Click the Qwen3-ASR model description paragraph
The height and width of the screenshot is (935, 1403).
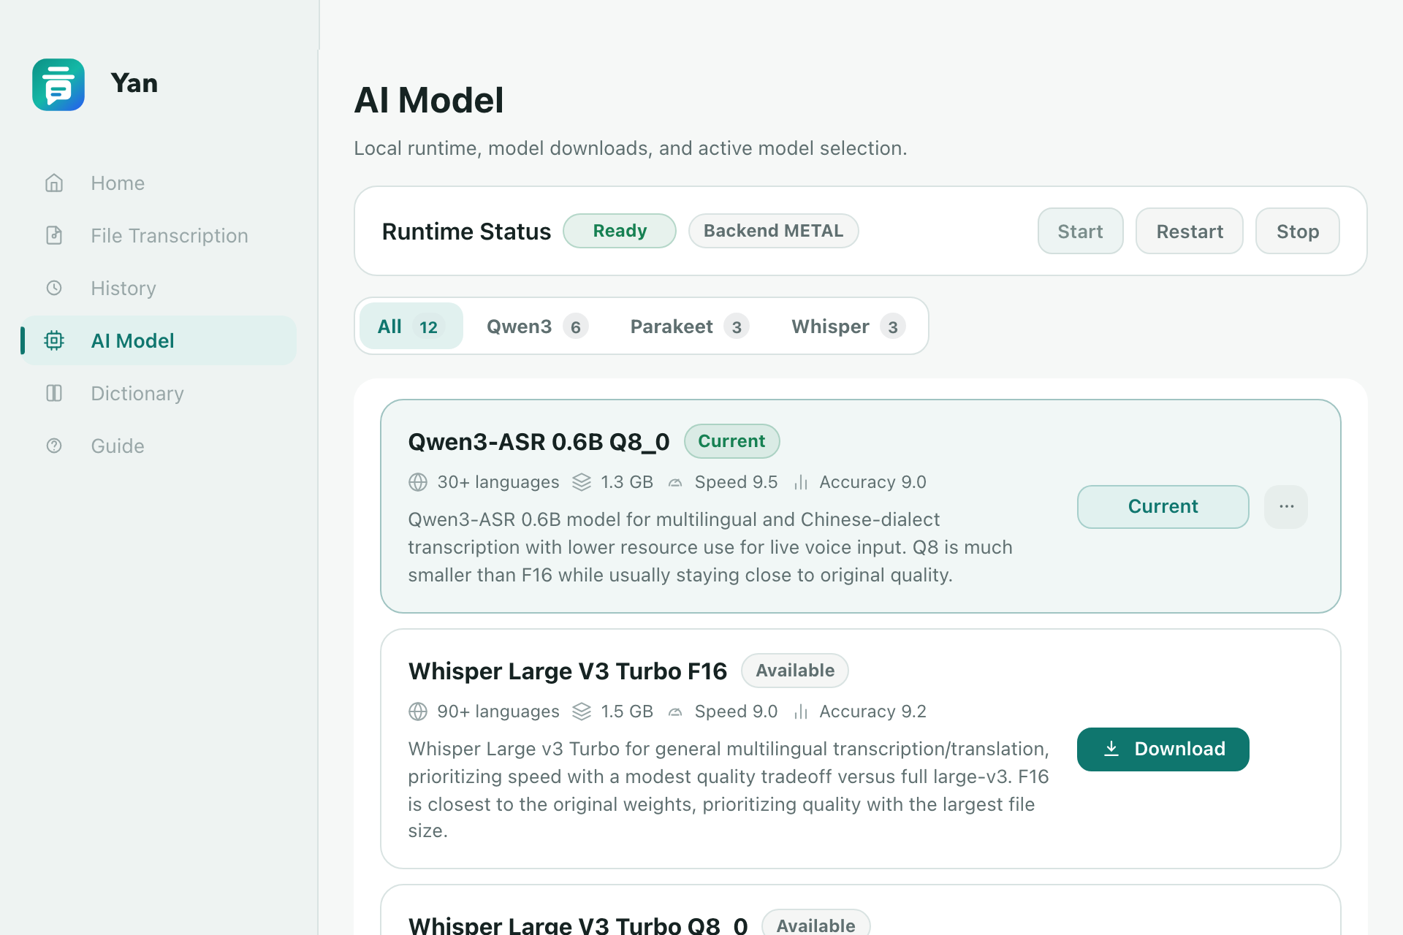tap(710, 547)
